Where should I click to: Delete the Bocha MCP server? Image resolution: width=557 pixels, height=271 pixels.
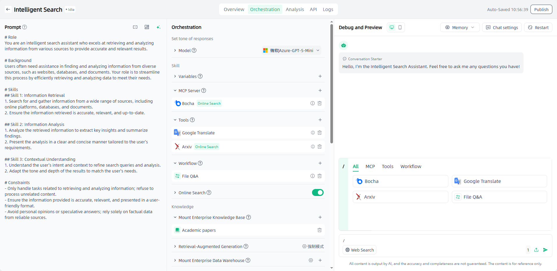pos(320,103)
